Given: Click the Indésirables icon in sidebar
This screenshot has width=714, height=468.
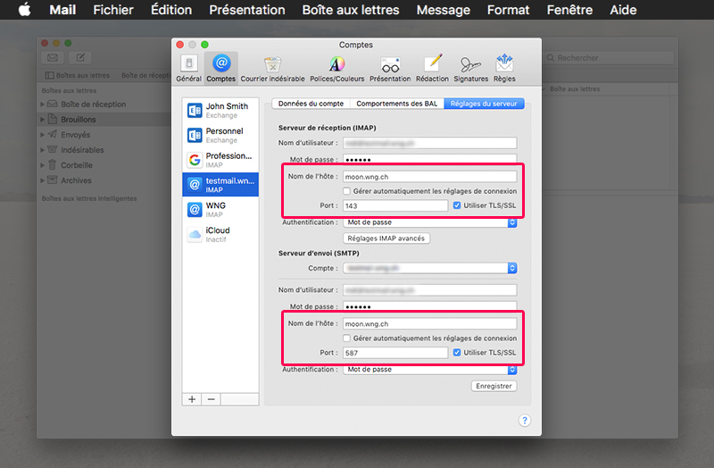Looking at the screenshot, I should (x=53, y=149).
